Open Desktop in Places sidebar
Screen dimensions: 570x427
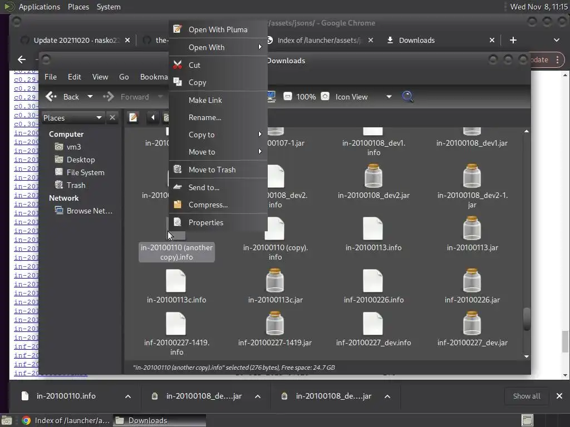(x=80, y=160)
